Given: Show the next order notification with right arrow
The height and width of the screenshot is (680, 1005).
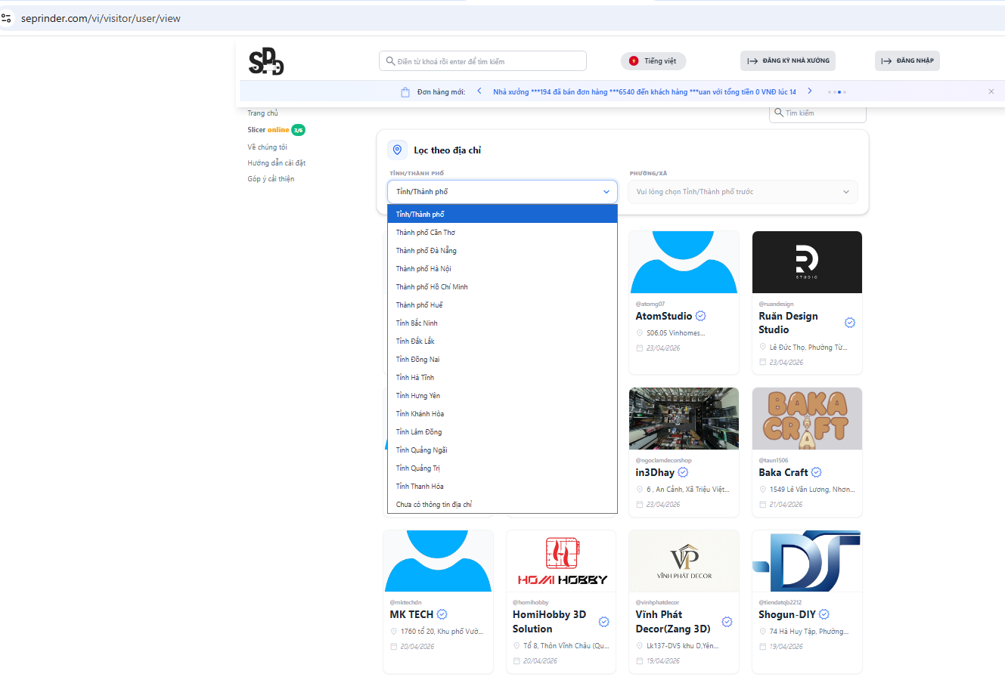Looking at the screenshot, I should coord(809,91).
